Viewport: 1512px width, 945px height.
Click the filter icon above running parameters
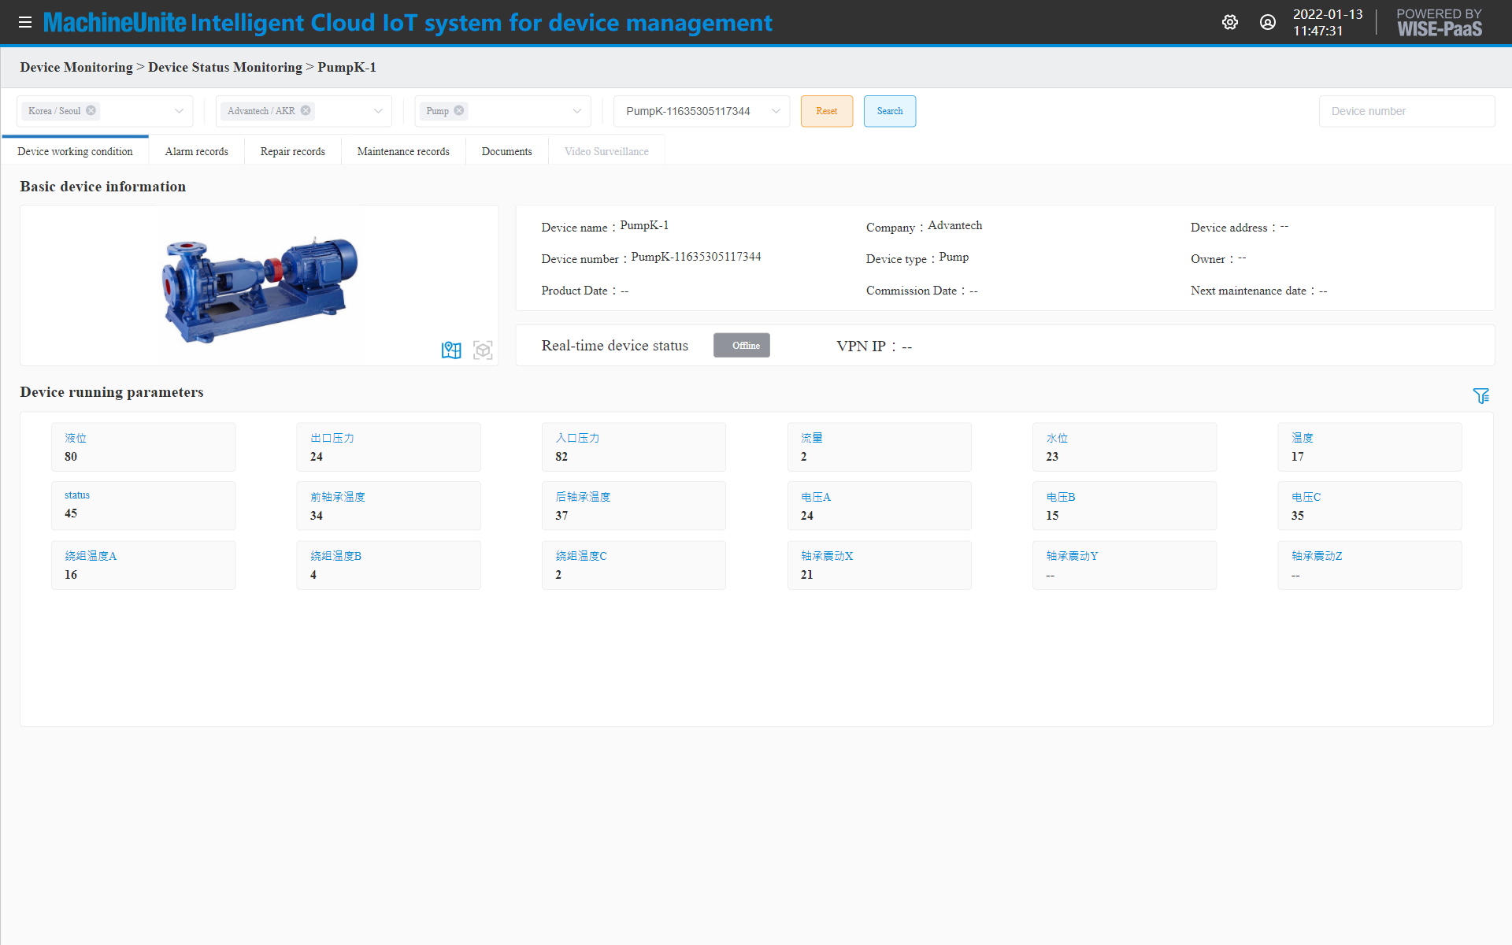click(1482, 395)
